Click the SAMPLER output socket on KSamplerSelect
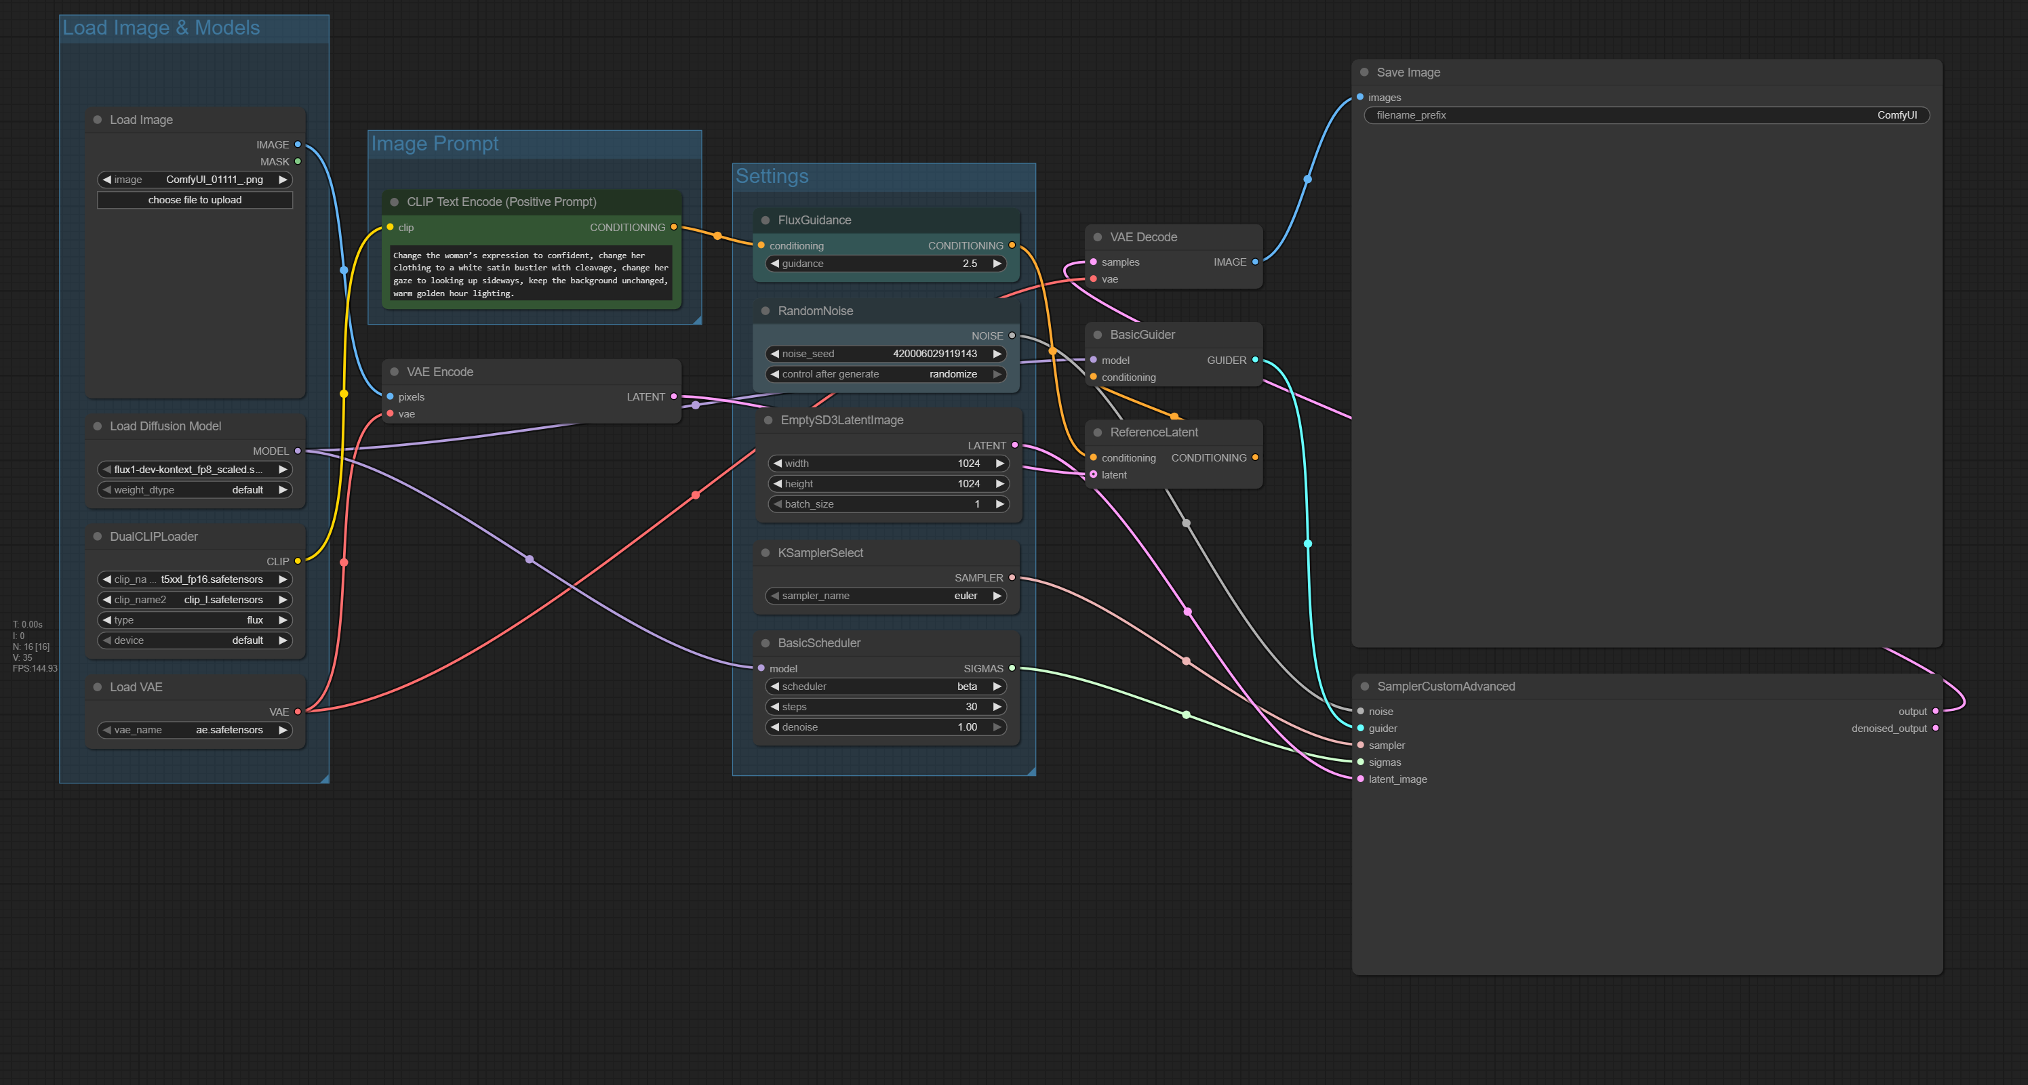2028x1085 pixels. coord(1012,577)
